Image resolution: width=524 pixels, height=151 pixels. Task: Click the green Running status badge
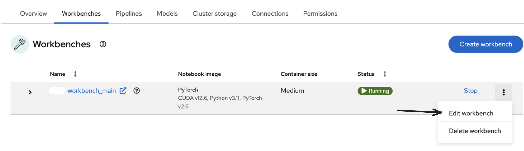(x=375, y=91)
